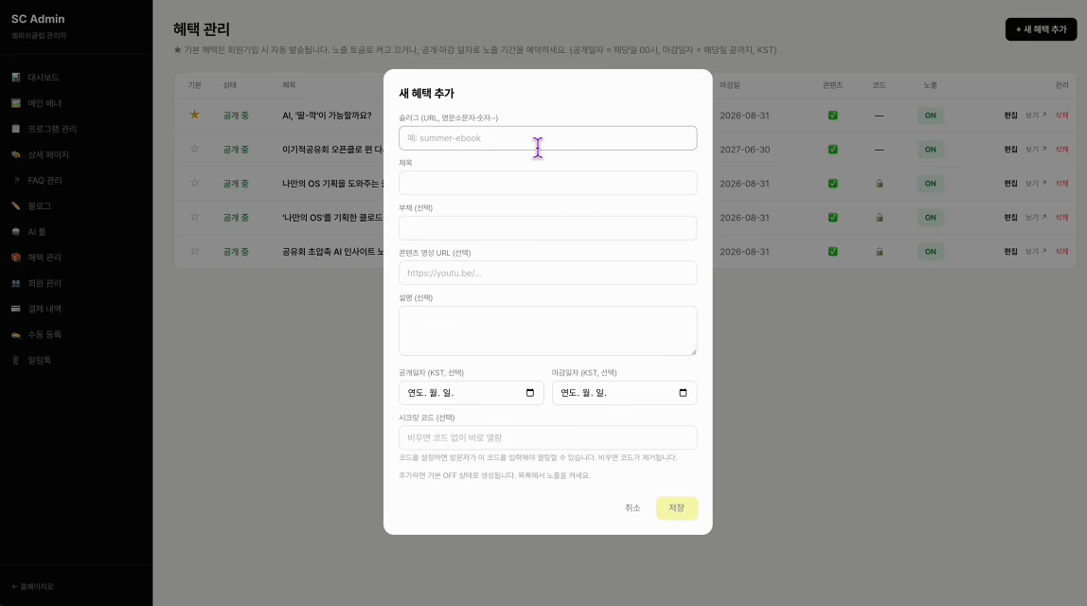Toggle ON switch for 나만의 OS 기획을 도와주는 row

coord(931,184)
